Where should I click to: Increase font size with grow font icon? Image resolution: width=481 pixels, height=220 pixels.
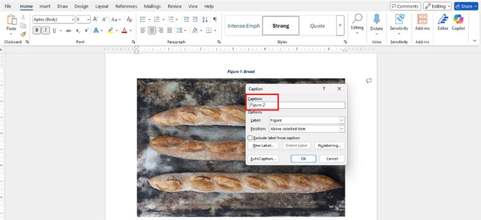pyautogui.click(x=96, y=19)
